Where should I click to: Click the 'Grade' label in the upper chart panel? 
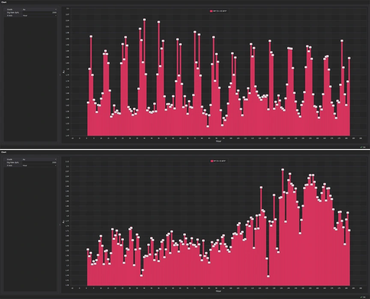coord(10,9)
